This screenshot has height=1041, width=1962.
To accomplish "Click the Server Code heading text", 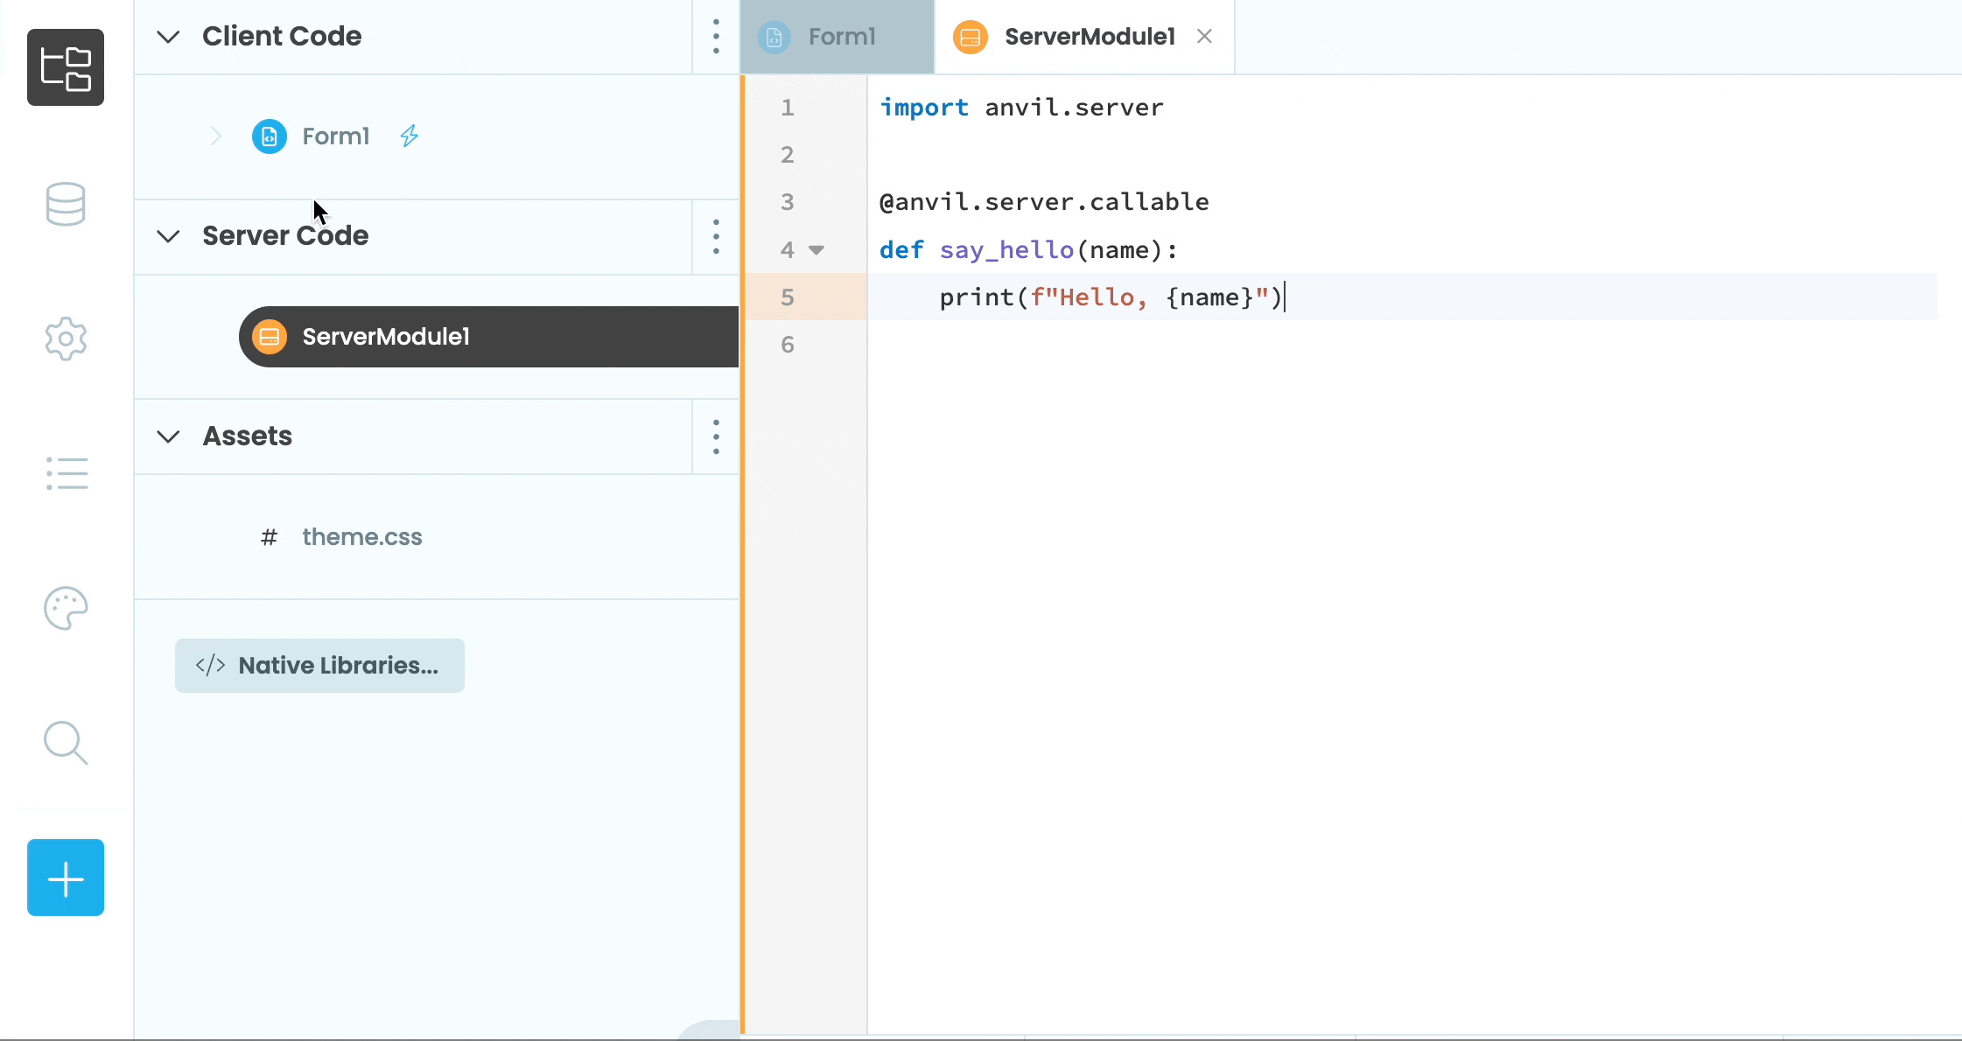I will pos(285,236).
